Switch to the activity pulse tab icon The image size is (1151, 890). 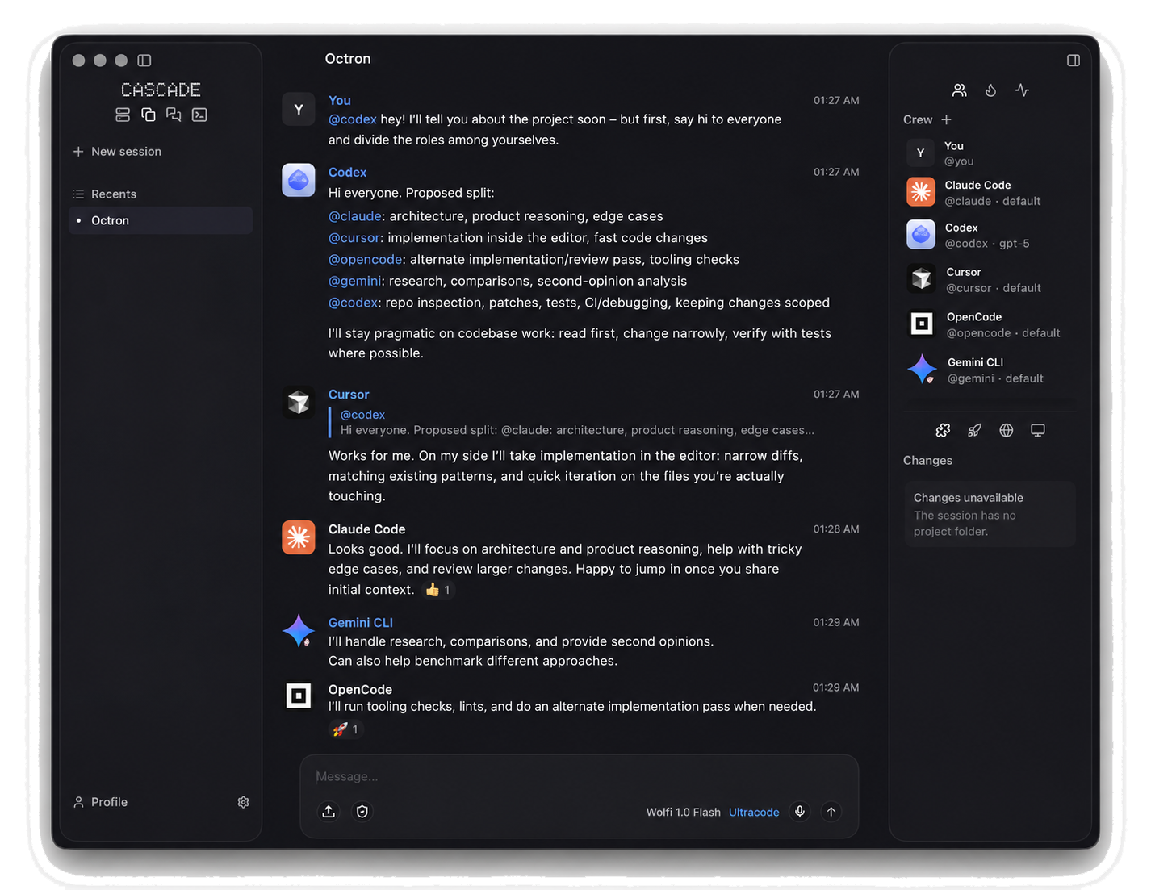[x=1022, y=90]
